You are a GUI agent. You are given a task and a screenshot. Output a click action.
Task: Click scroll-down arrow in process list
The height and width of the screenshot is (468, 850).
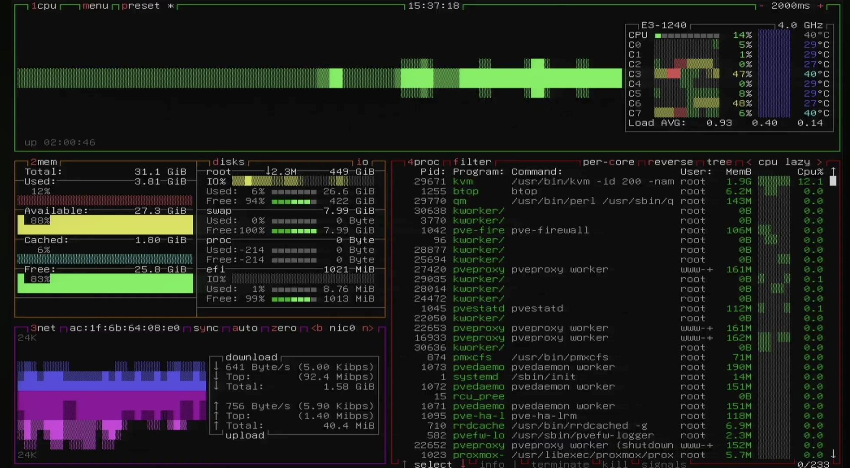[833, 454]
